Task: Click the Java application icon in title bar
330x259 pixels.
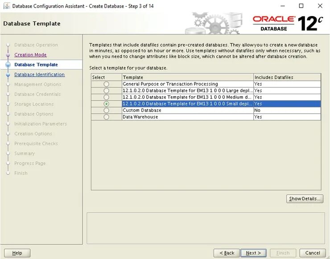Action: [7, 6]
